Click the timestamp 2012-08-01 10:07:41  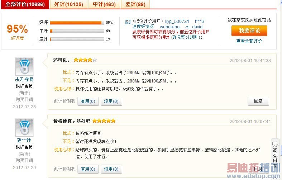coord(250,122)
